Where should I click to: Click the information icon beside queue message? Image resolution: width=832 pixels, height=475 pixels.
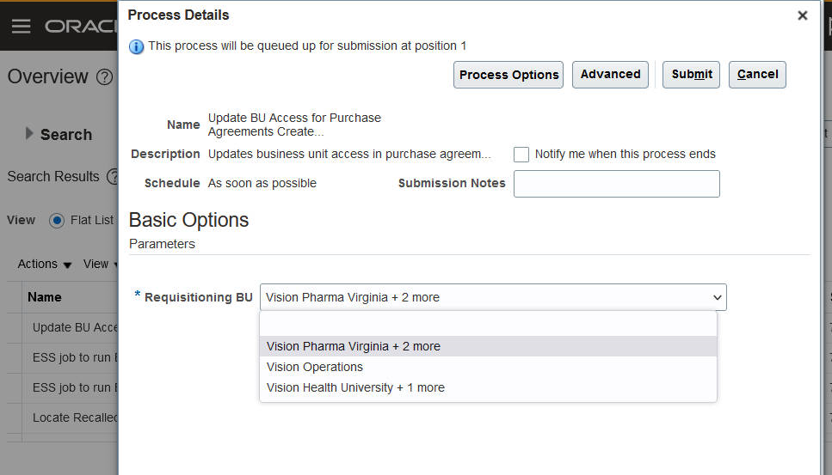coord(136,46)
